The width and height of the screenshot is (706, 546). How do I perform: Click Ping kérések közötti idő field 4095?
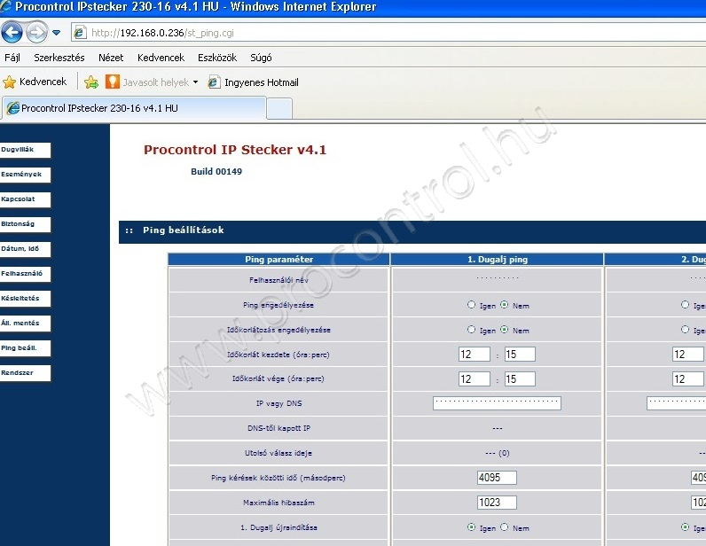click(x=497, y=478)
